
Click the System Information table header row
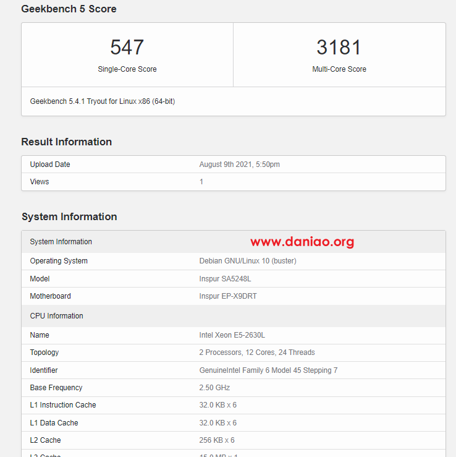234,242
